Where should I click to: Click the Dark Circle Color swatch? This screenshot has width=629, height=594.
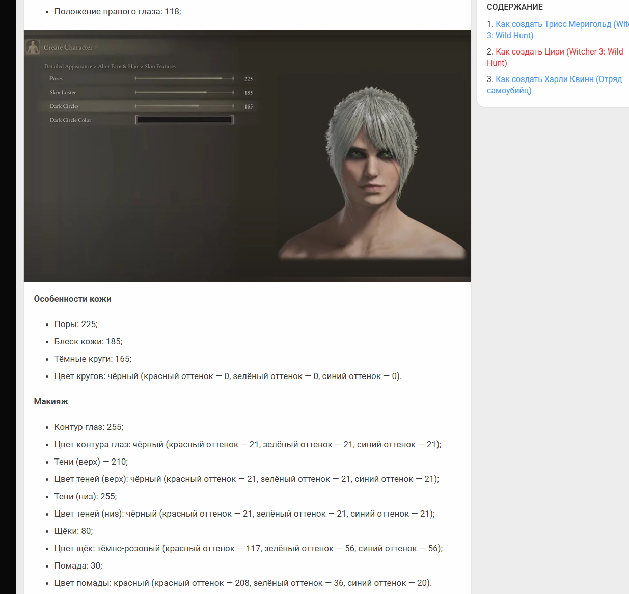[184, 120]
